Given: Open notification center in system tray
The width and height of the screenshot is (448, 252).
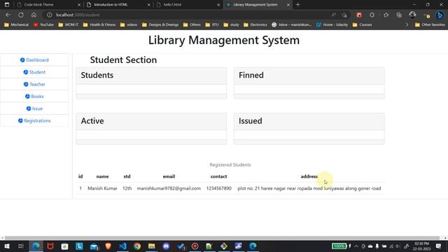Looking at the screenshot, I should tap(439, 246).
